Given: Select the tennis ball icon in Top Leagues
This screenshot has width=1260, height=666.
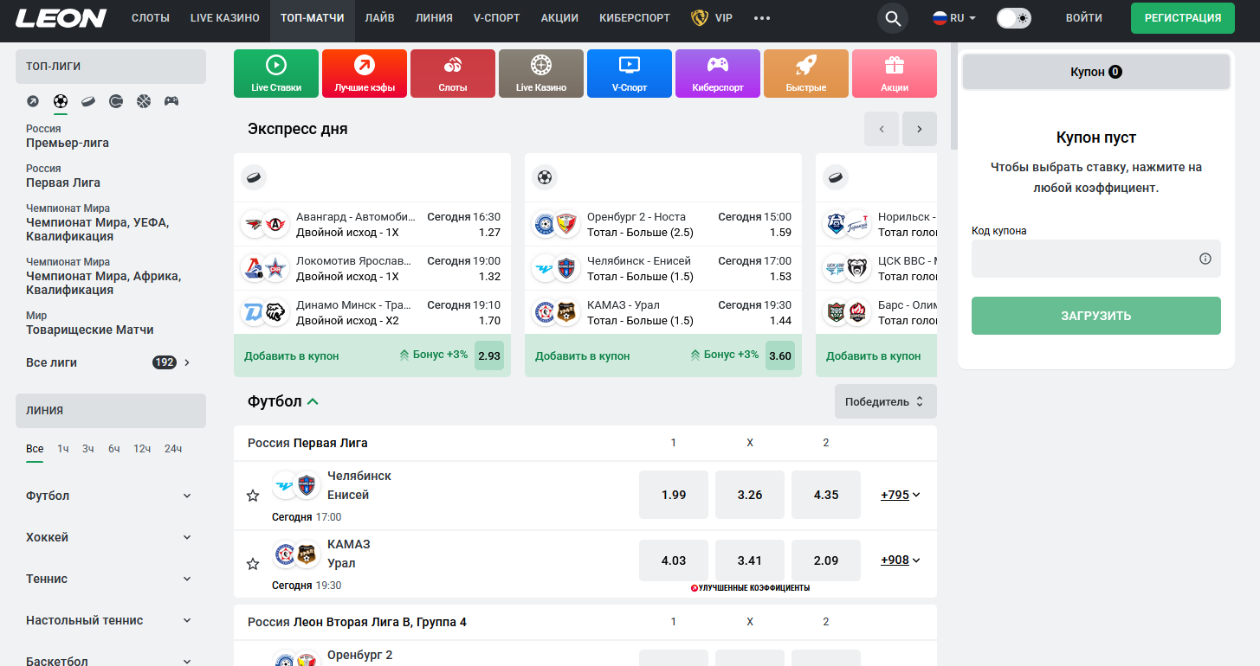Looking at the screenshot, I should click(116, 101).
